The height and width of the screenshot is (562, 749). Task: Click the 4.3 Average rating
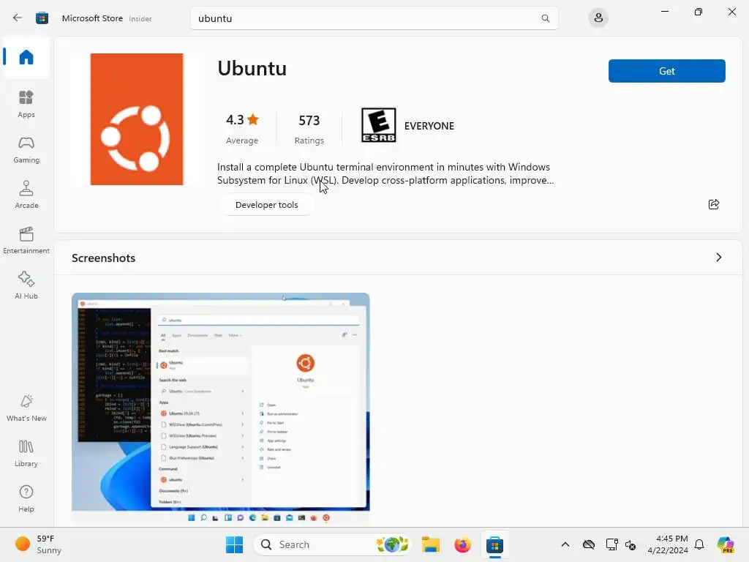tap(242, 129)
